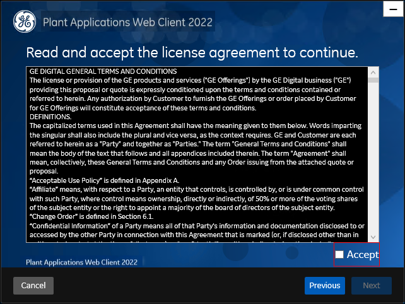This screenshot has width=405, height=304.
Task: Click the license scrollbar up arrow
Action: (x=373, y=73)
